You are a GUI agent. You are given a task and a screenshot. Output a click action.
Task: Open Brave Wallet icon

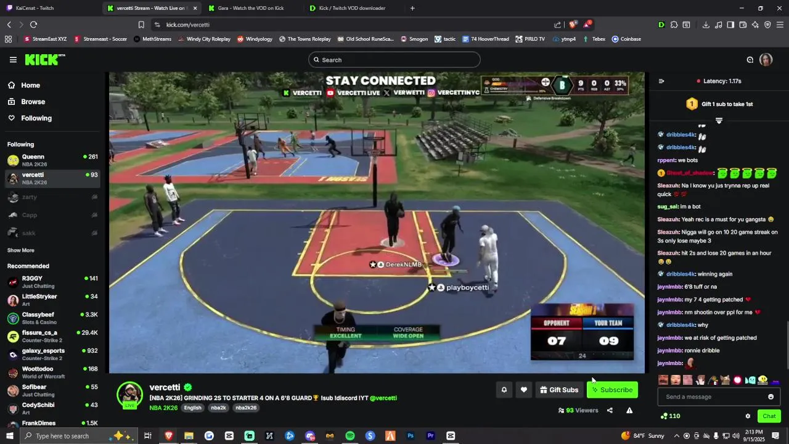pyautogui.click(x=743, y=25)
